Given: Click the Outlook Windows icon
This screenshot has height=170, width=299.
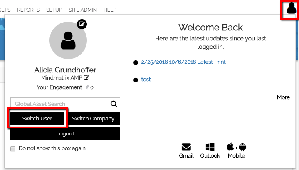Looking at the screenshot, I should click(210, 147).
